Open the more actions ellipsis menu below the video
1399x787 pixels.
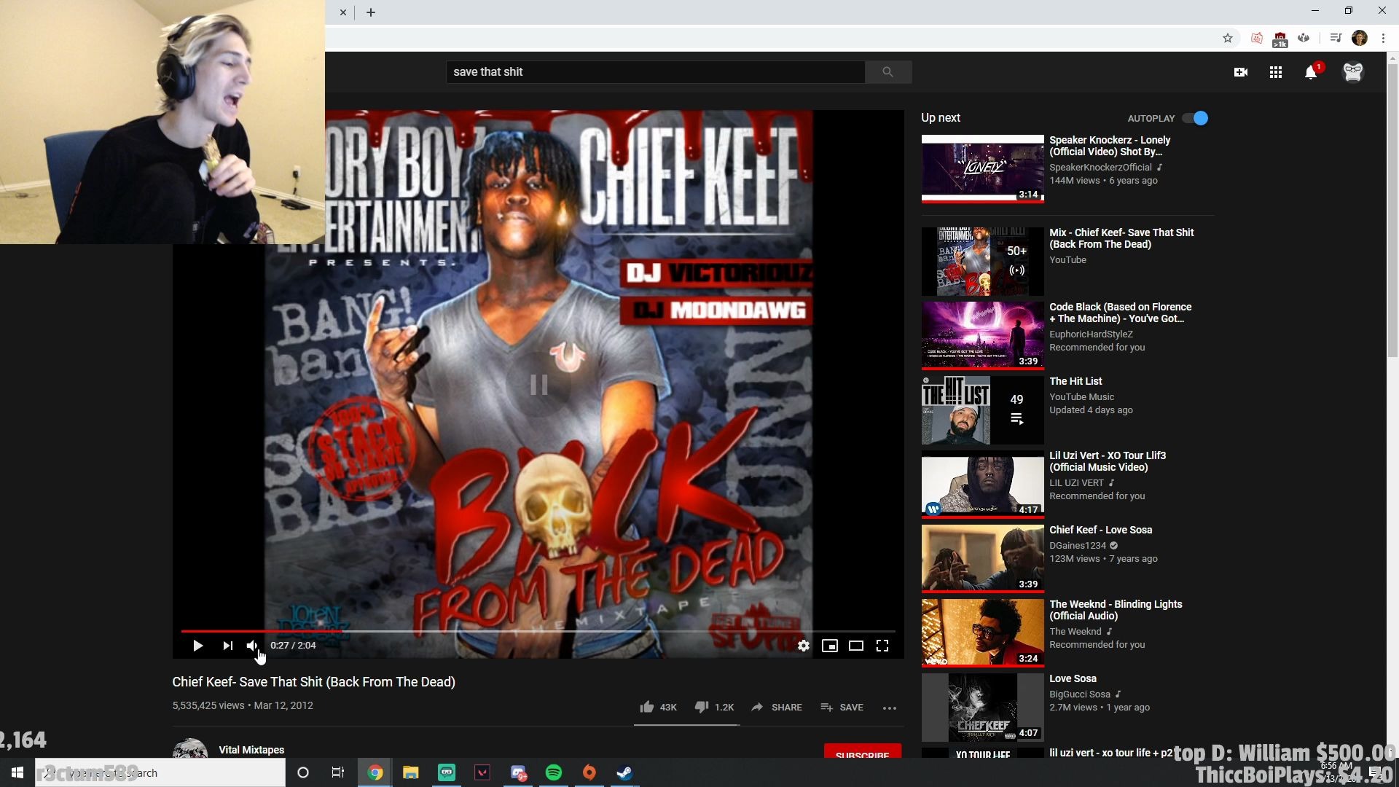pos(889,708)
